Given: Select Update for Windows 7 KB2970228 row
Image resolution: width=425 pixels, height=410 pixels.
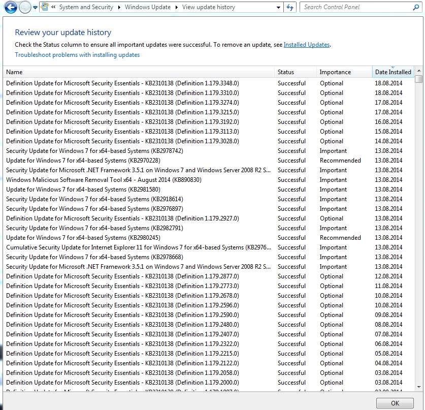Looking at the screenshot, I should pyautogui.click(x=209, y=161).
